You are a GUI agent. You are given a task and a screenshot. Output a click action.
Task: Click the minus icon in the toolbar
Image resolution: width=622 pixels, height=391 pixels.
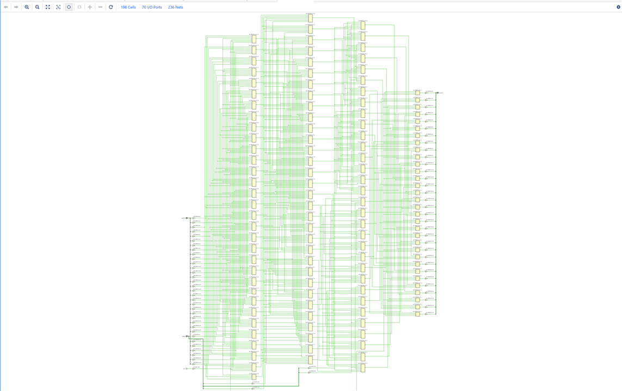[x=100, y=7]
